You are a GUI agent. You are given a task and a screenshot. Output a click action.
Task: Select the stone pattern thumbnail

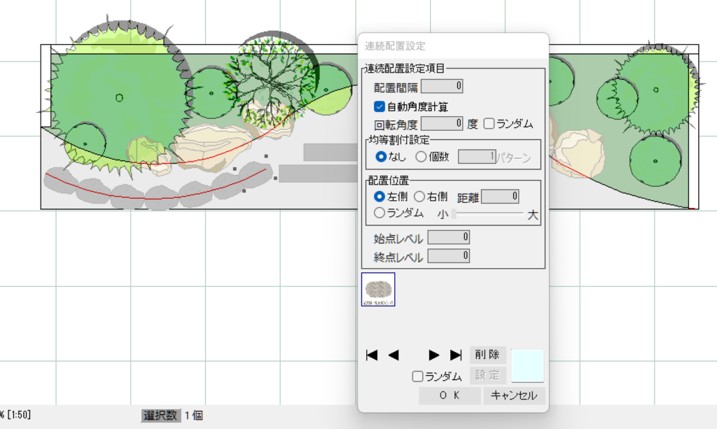click(378, 290)
